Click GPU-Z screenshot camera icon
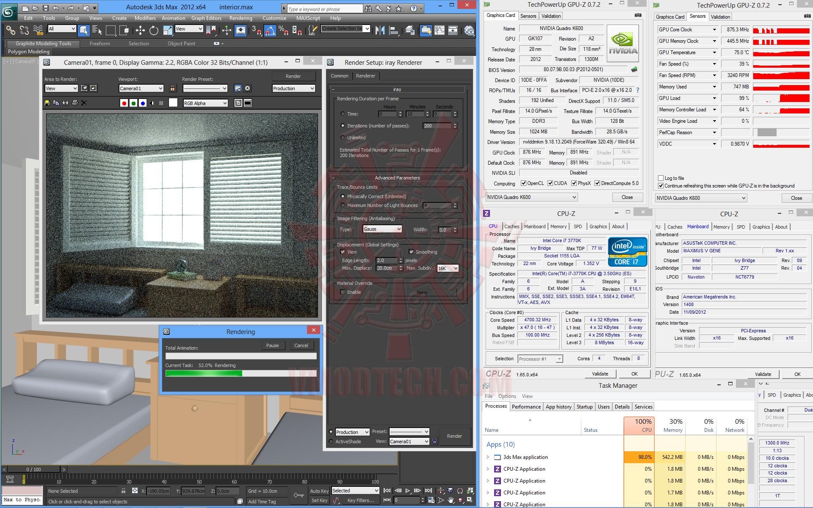Viewport: 813px width, 508px height. tap(638, 15)
